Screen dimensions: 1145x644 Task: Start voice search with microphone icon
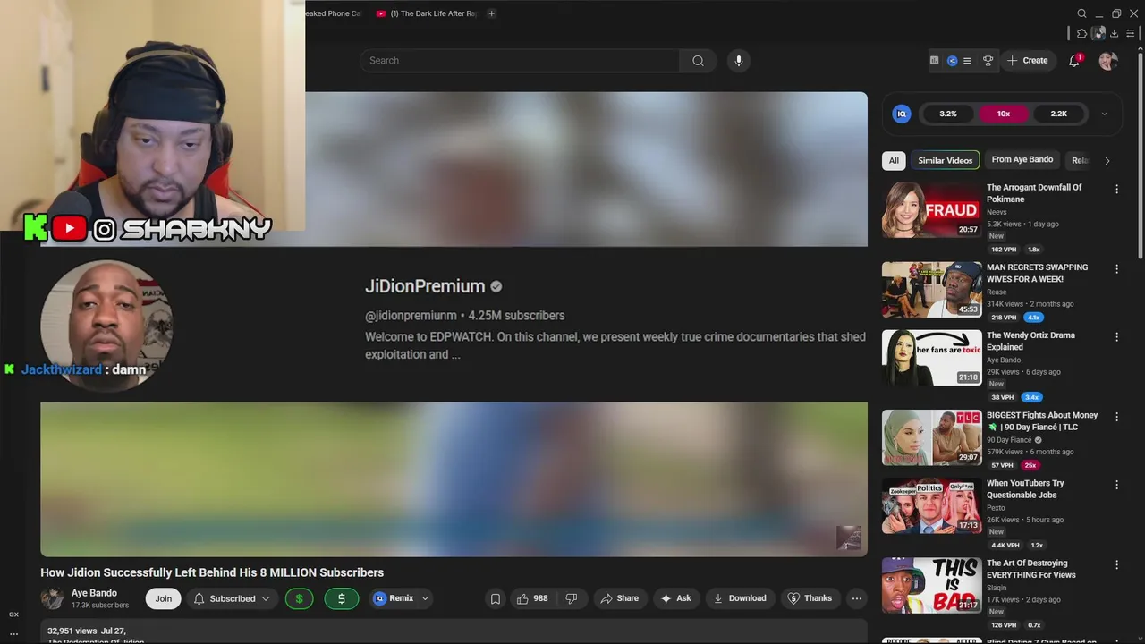click(x=738, y=61)
